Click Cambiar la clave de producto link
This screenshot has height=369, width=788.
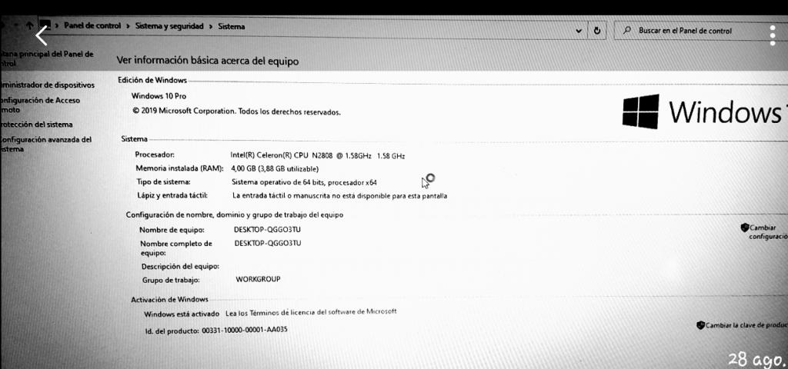(746, 325)
